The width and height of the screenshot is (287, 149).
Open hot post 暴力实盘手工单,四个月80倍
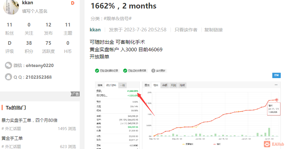[x=29, y=120]
